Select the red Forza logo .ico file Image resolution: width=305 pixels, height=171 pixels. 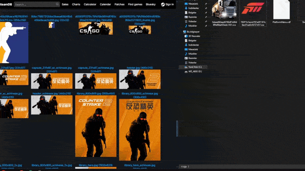pos(253,13)
